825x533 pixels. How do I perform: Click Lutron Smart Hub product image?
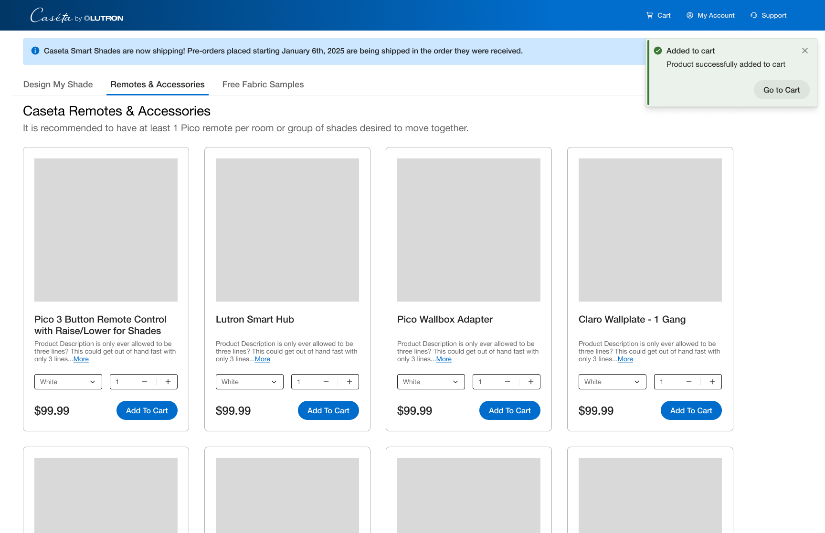pos(287,230)
